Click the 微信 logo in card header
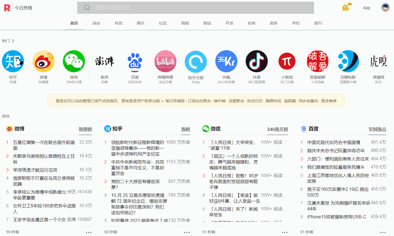 pyautogui.click(x=206, y=129)
